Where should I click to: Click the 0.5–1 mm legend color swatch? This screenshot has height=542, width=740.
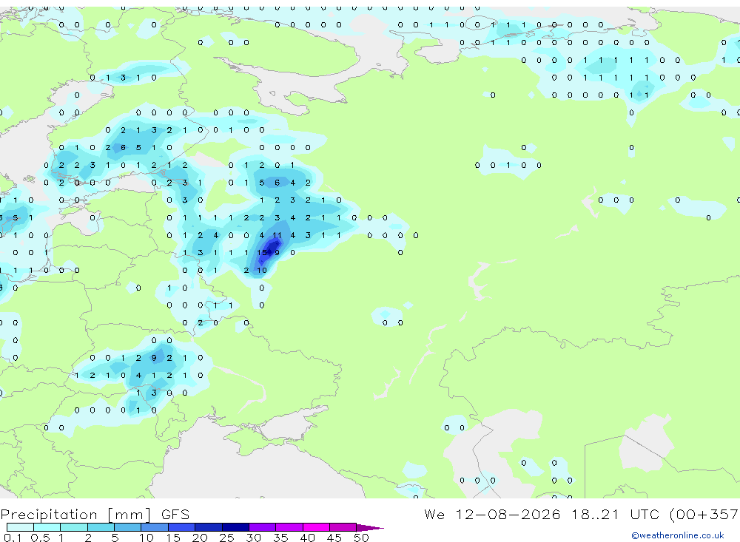click(x=47, y=527)
